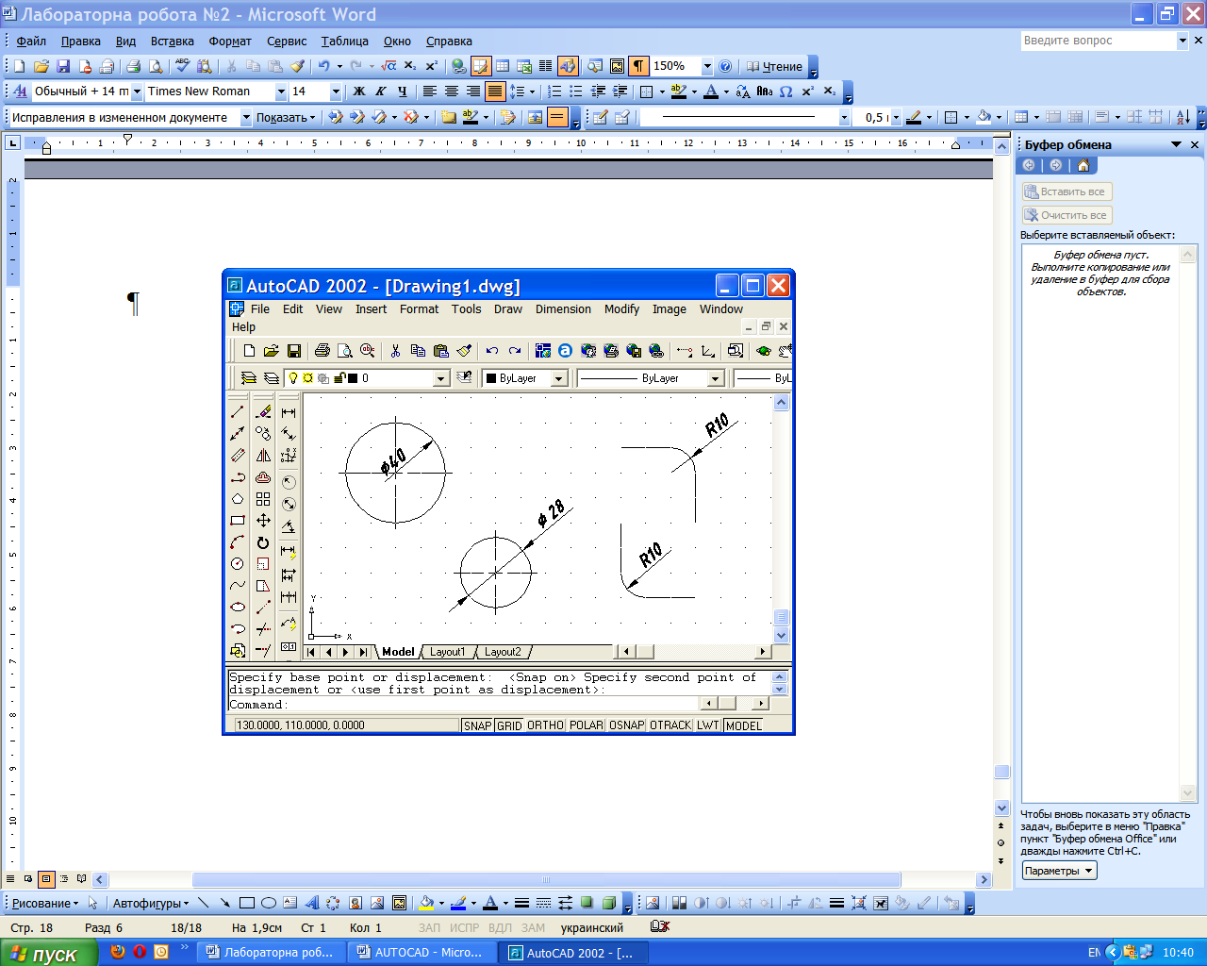Open Windows пуск start button
Screen dimensions: 1207x966
[x=48, y=953]
